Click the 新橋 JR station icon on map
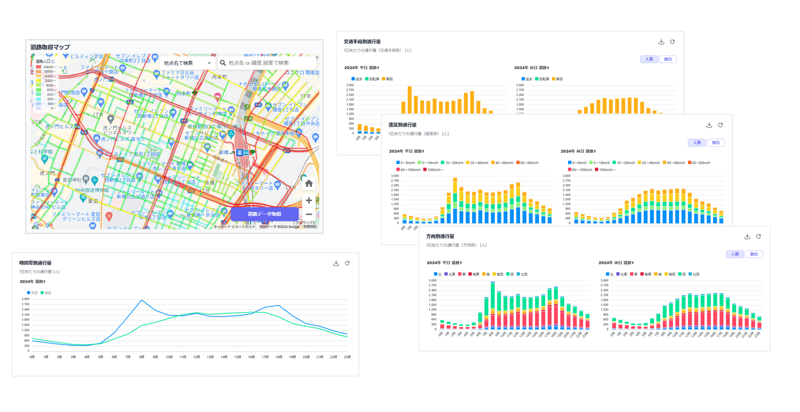This screenshot has width=800, height=412. pyautogui.click(x=240, y=152)
